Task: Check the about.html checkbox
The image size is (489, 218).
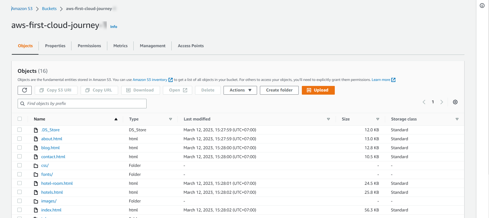Action: pos(20,139)
